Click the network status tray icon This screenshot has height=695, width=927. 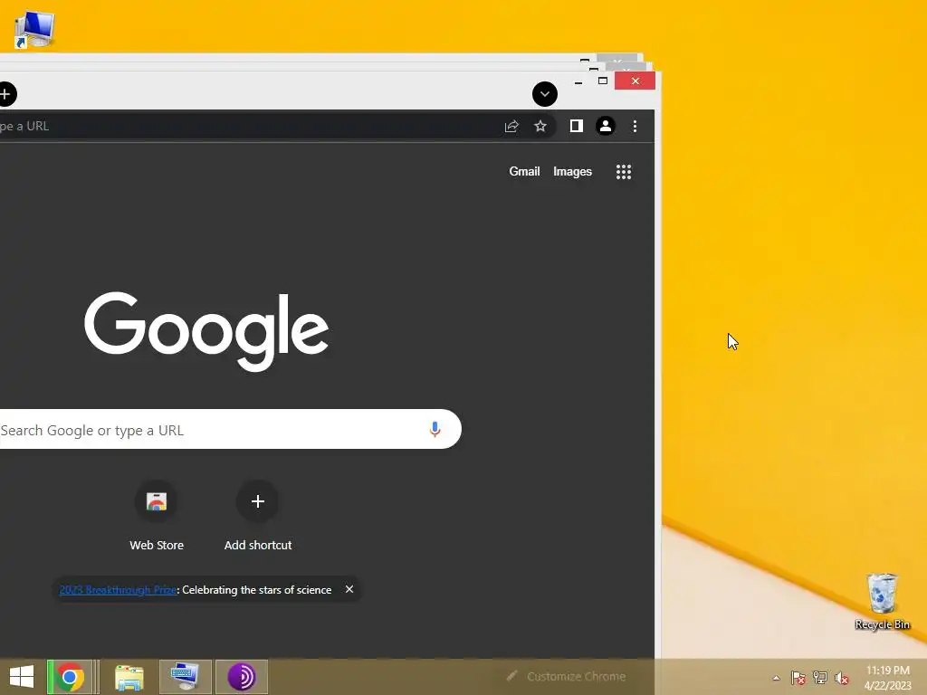tap(820, 678)
